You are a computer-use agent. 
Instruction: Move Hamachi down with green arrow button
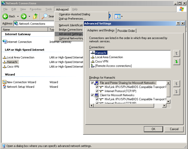pos(177,62)
